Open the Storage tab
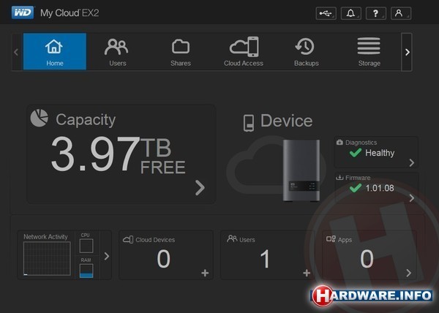Image resolution: width=439 pixels, height=313 pixels. click(x=369, y=51)
